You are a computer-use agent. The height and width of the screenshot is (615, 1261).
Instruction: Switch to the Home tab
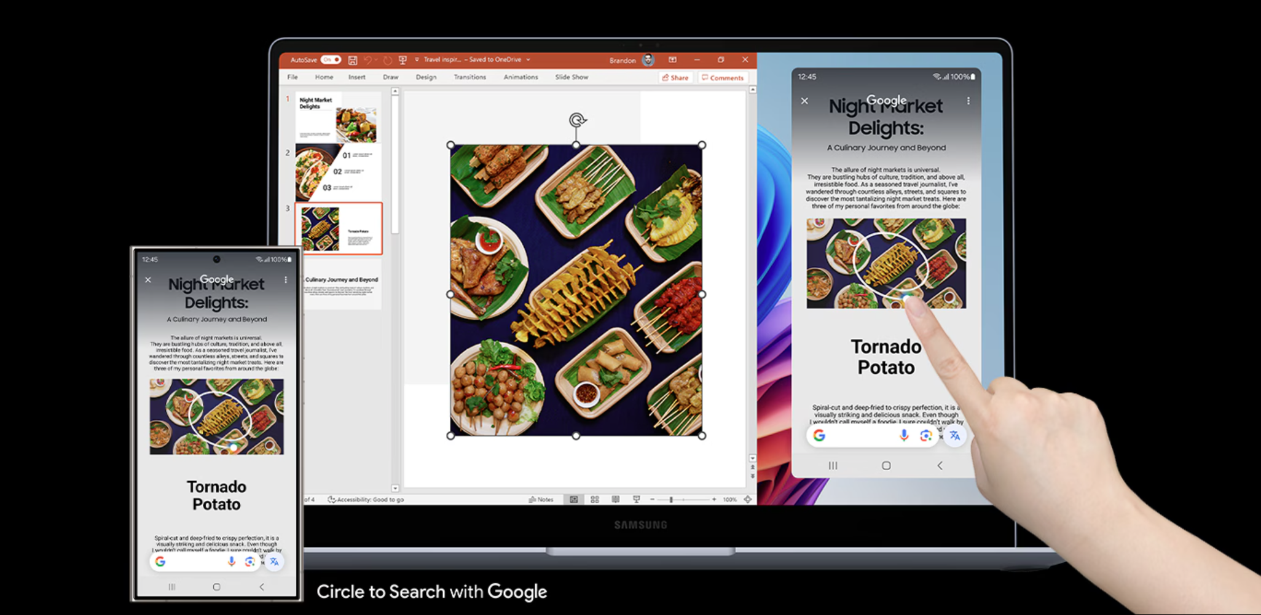(x=324, y=77)
